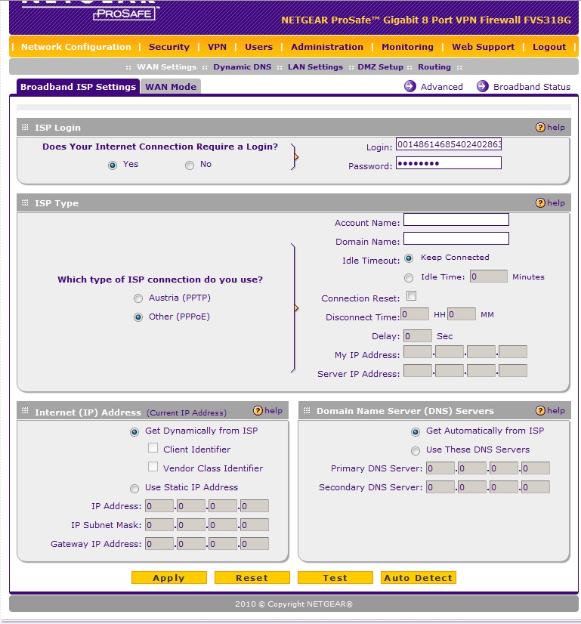Enable the Connection Reset checkbox

(x=412, y=295)
